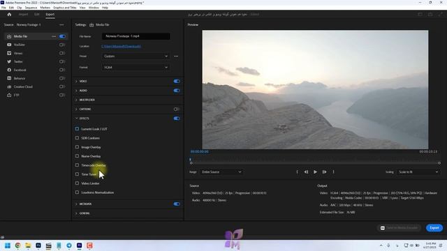Click the blue Export button
The width and height of the screenshot is (447, 251).
coord(434,228)
